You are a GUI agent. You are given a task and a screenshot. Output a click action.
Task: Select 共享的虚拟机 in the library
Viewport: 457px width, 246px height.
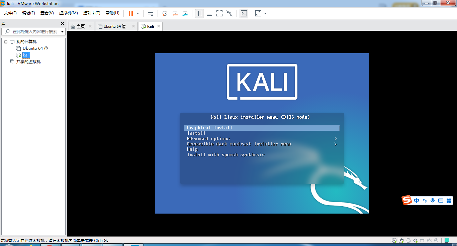28,62
